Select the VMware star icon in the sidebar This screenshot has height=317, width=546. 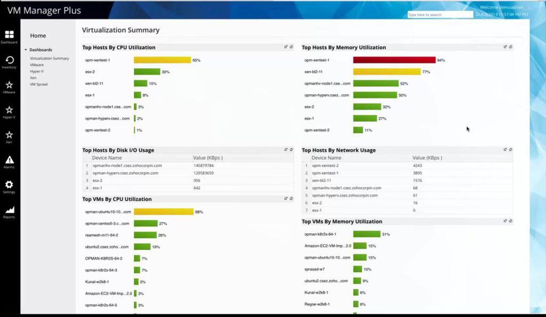(10, 85)
